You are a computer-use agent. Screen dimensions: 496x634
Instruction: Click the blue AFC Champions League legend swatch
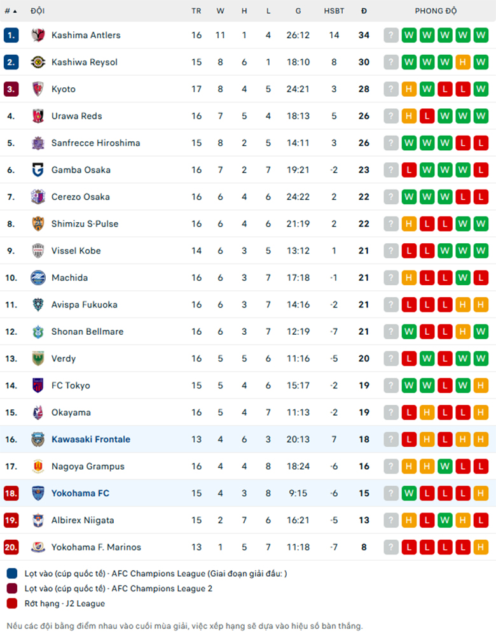tap(12, 574)
